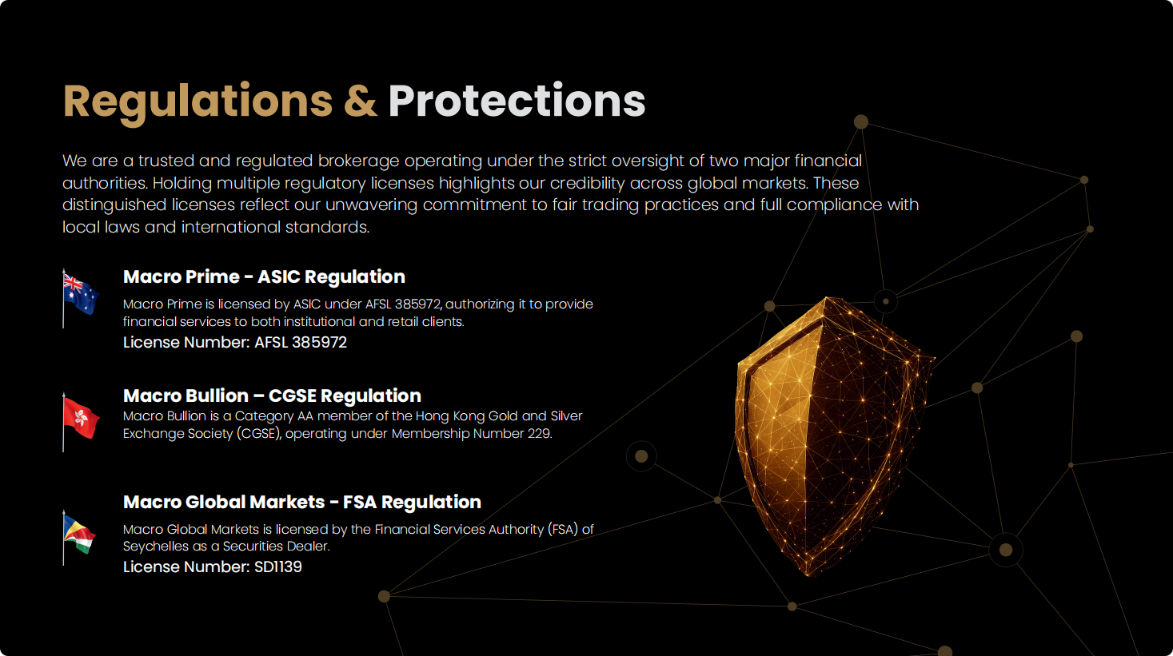1173x656 pixels.
Task: Select the Macro Global Markets - FSA Regulation heading
Action: pos(302,502)
